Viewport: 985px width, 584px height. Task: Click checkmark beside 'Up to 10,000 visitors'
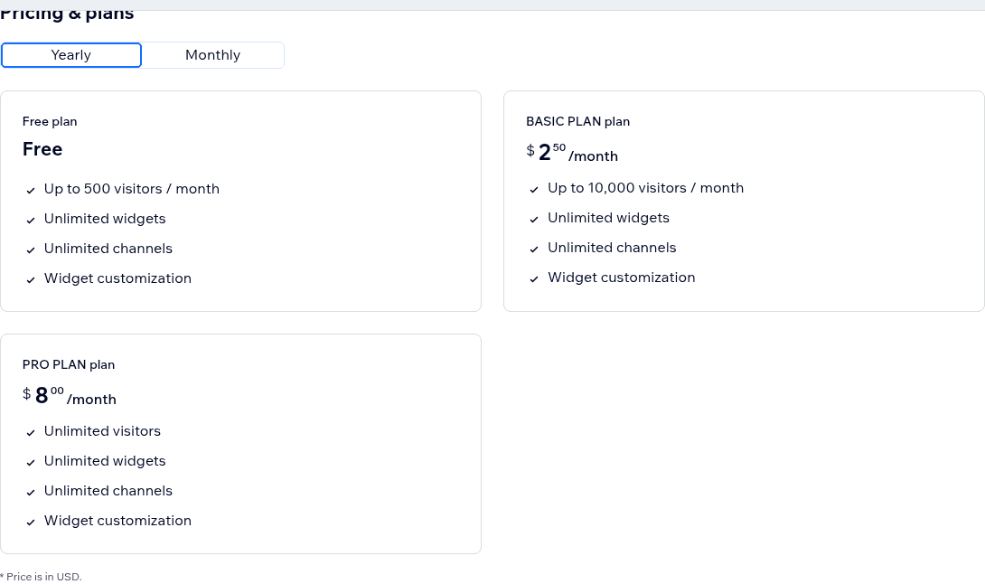coord(534,189)
